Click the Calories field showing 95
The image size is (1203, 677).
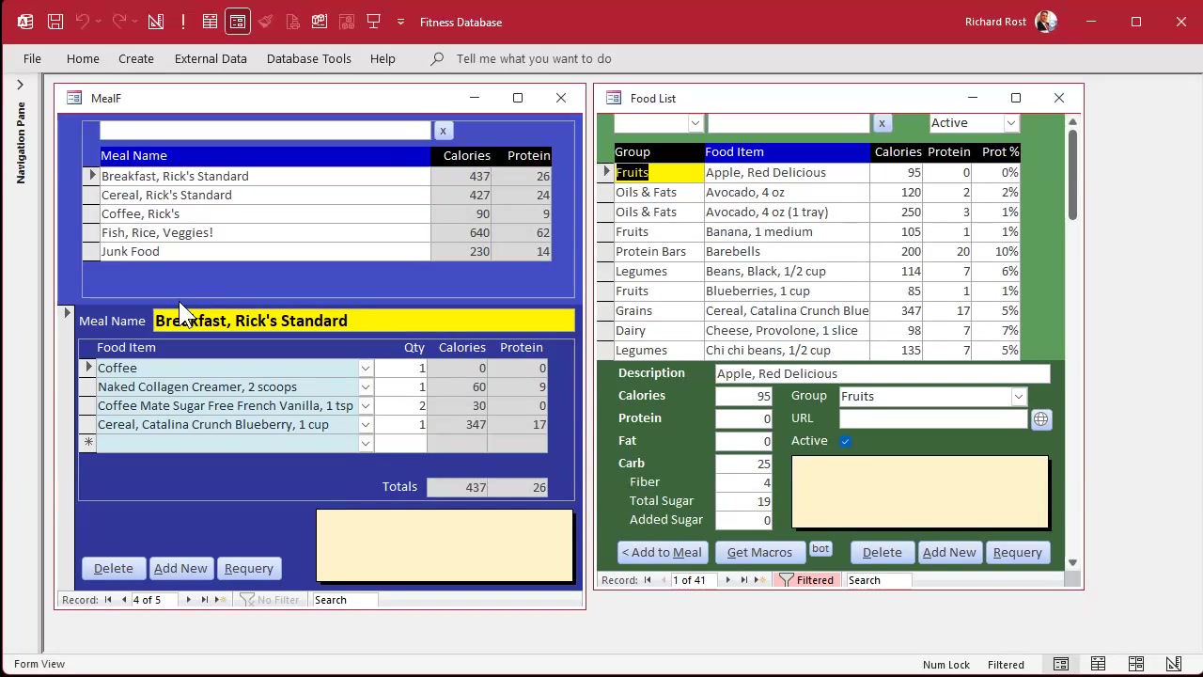pyautogui.click(x=743, y=397)
